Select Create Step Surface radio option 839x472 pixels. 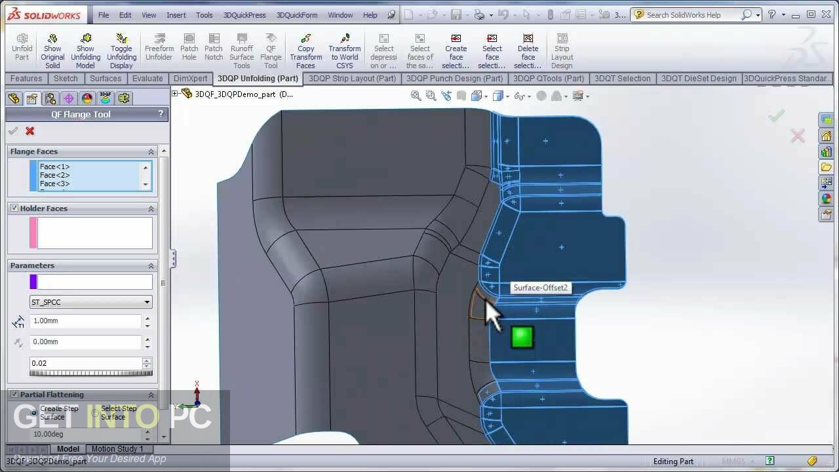click(34, 412)
